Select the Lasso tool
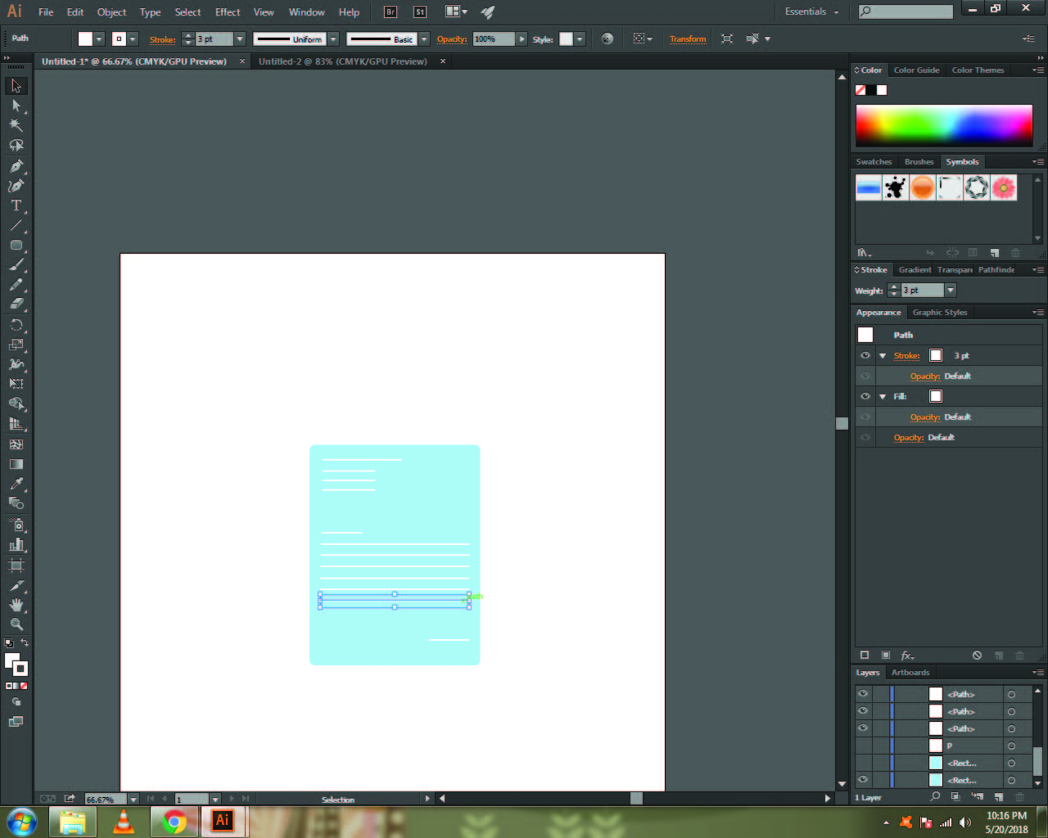Image resolution: width=1048 pixels, height=838 pixels. [16, 146]
